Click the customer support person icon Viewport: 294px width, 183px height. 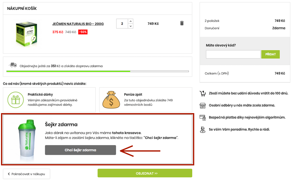coord(203,129)
